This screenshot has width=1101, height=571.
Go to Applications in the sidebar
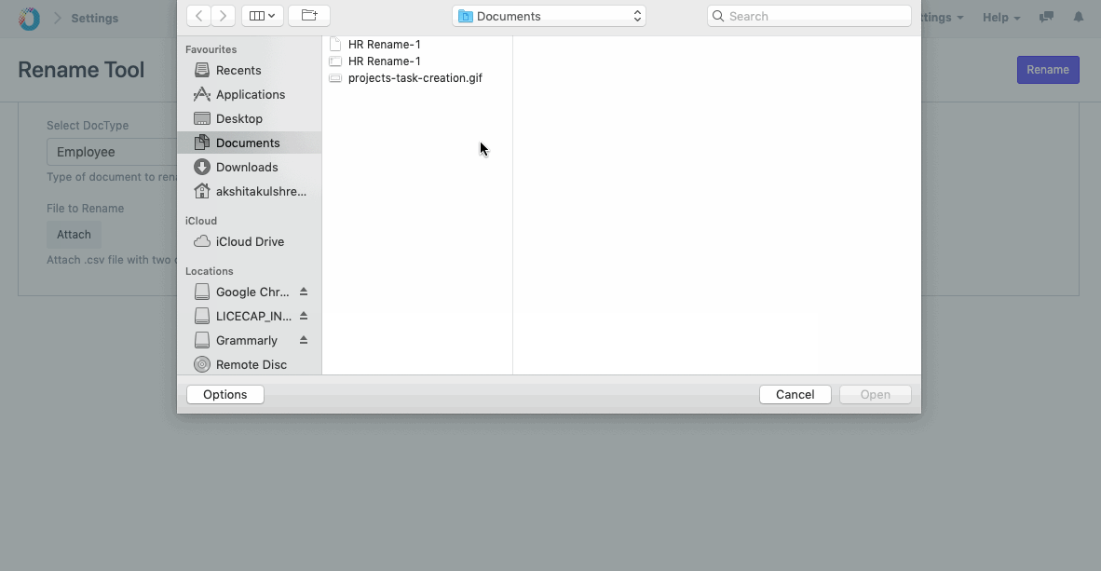250,94
